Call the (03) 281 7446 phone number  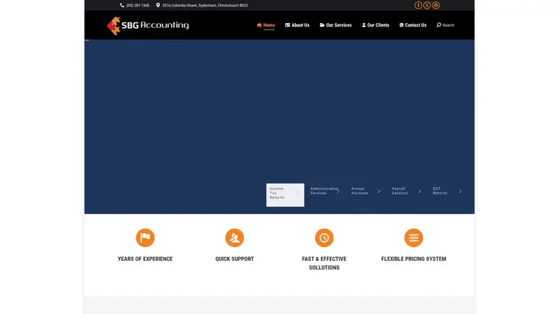point(138,6)
